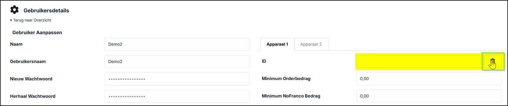Viewport: 508px width, 106px height.
Task: Click the Gebruiker Aanpassen heading
Action: 37,32
